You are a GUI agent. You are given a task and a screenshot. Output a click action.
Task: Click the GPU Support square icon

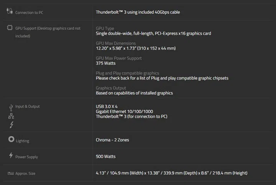pyautogui.click(x=10, y=28)
